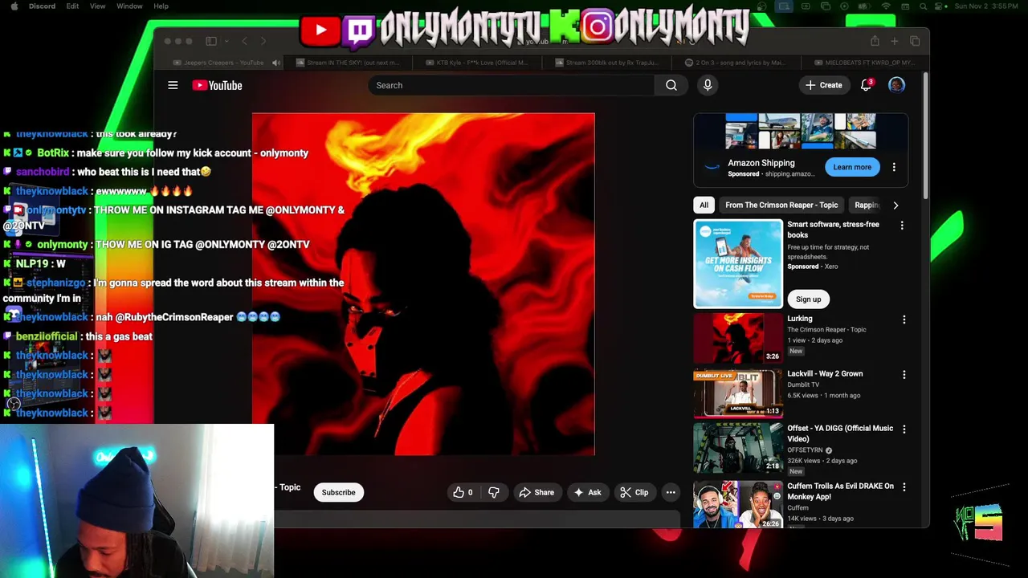
Task: Open the Offset - YA DIGG thumbnail
Action: tap(738, 448)
